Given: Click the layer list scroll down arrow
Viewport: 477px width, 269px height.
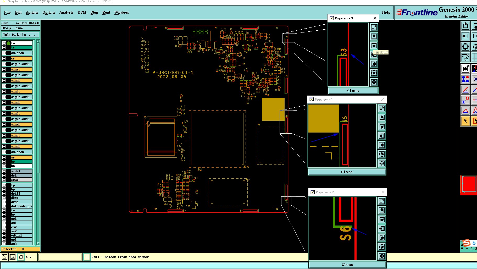Looking at the screenshot, I should 38,244.
